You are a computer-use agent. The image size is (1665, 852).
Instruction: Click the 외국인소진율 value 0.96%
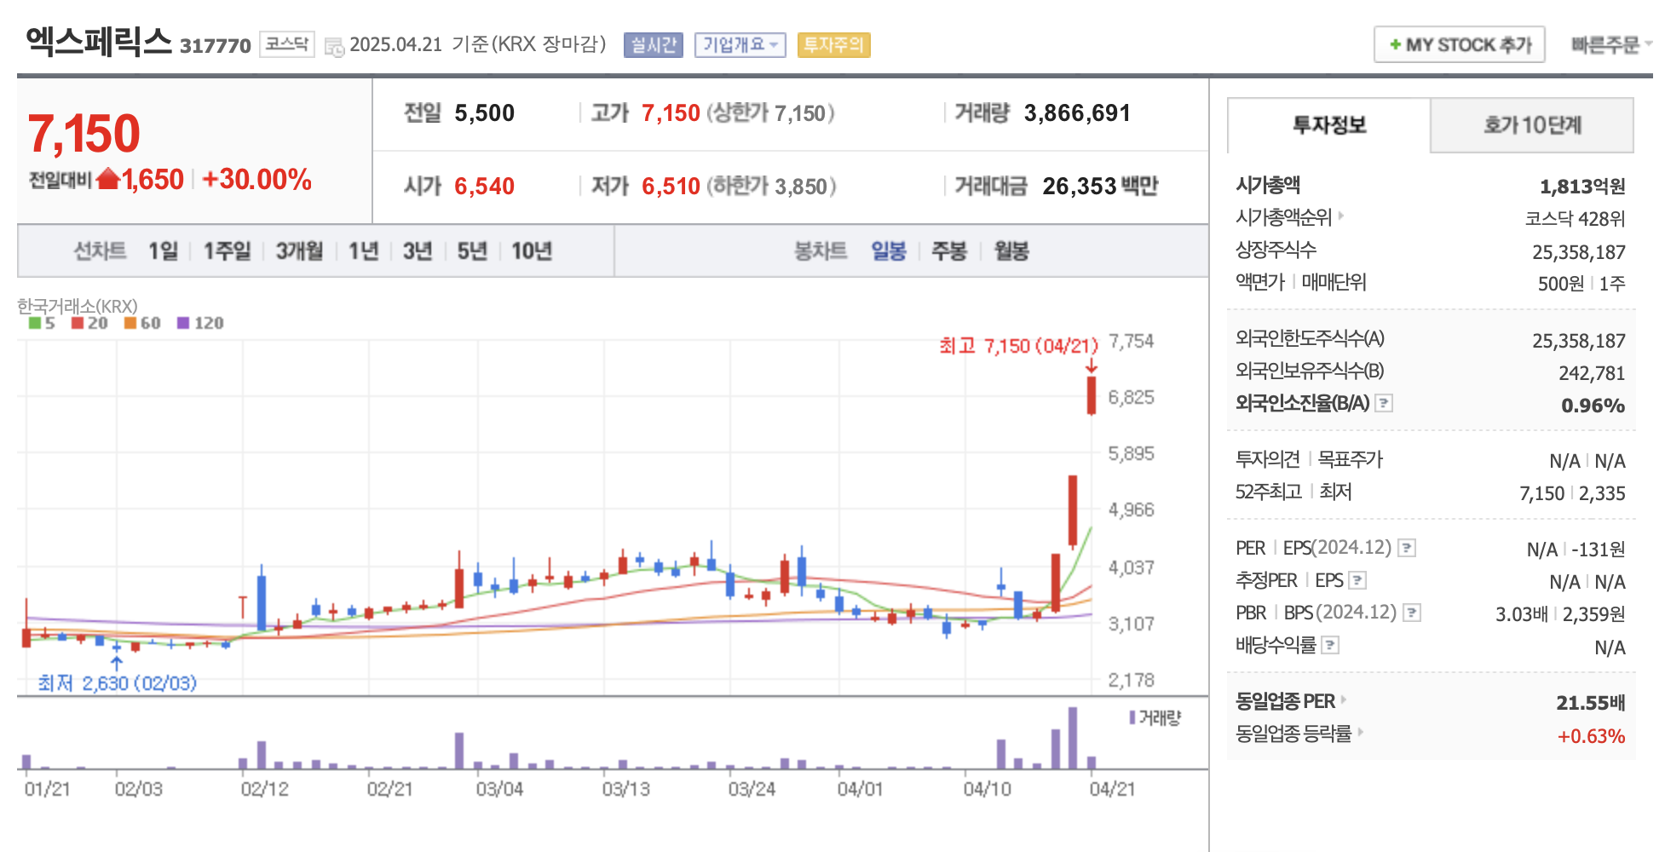(x=1593, y=406)
